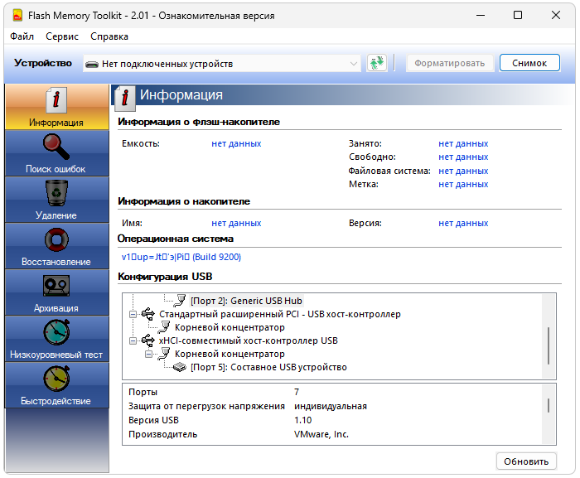Collapse Корневой концентратор under xHCI controller
This screenshot has width=580, height=478.
[149, 354]
